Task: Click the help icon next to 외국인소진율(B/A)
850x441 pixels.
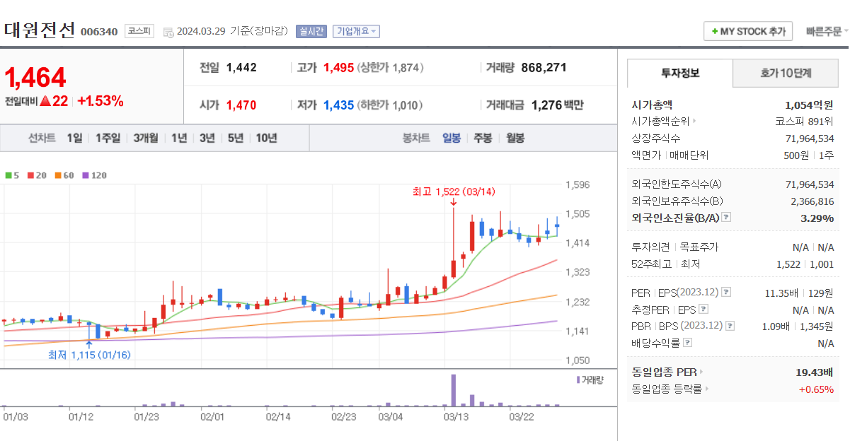Action: click(726, 218)
